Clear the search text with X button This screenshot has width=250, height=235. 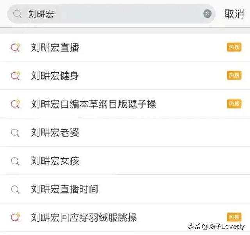[x=207, y=14]
